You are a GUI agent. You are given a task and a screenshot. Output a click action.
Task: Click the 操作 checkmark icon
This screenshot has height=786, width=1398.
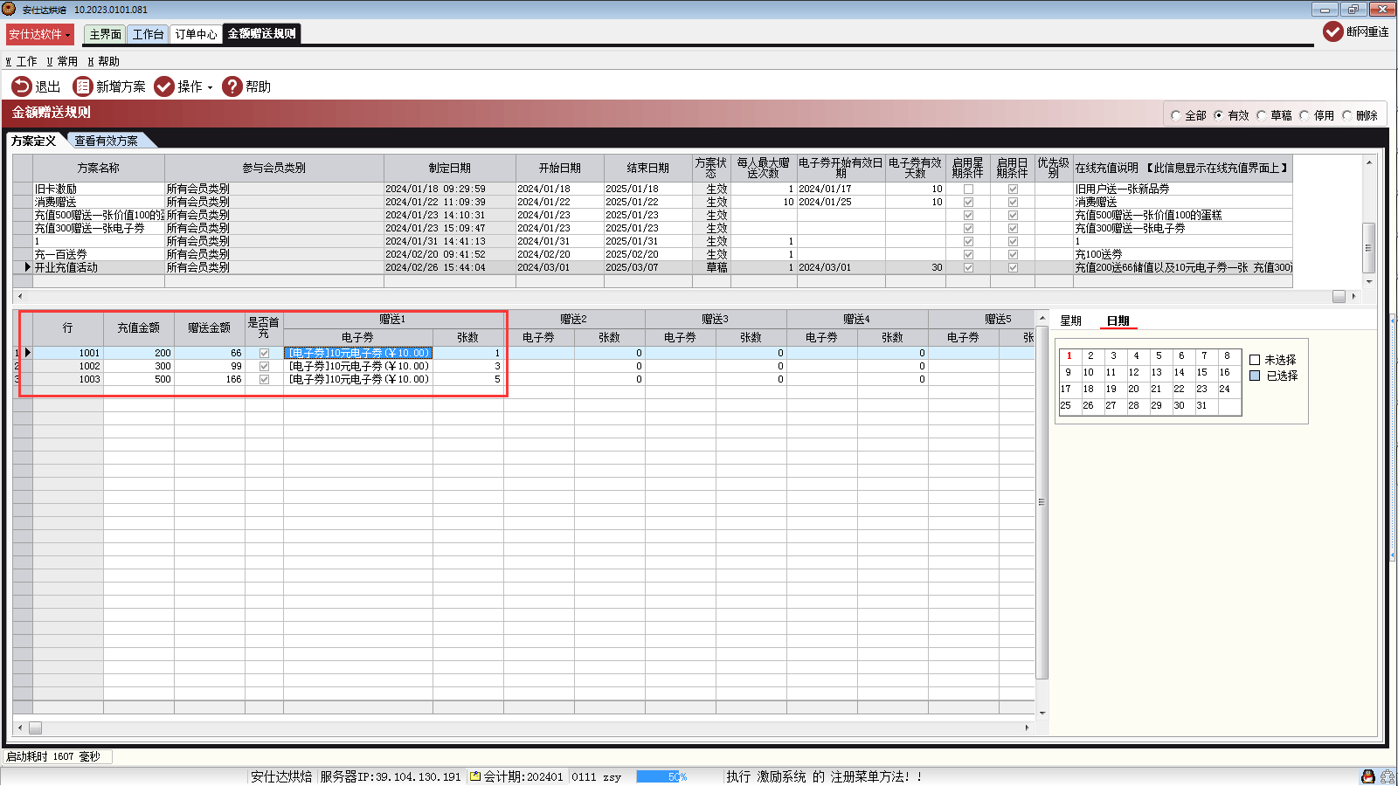163,86
